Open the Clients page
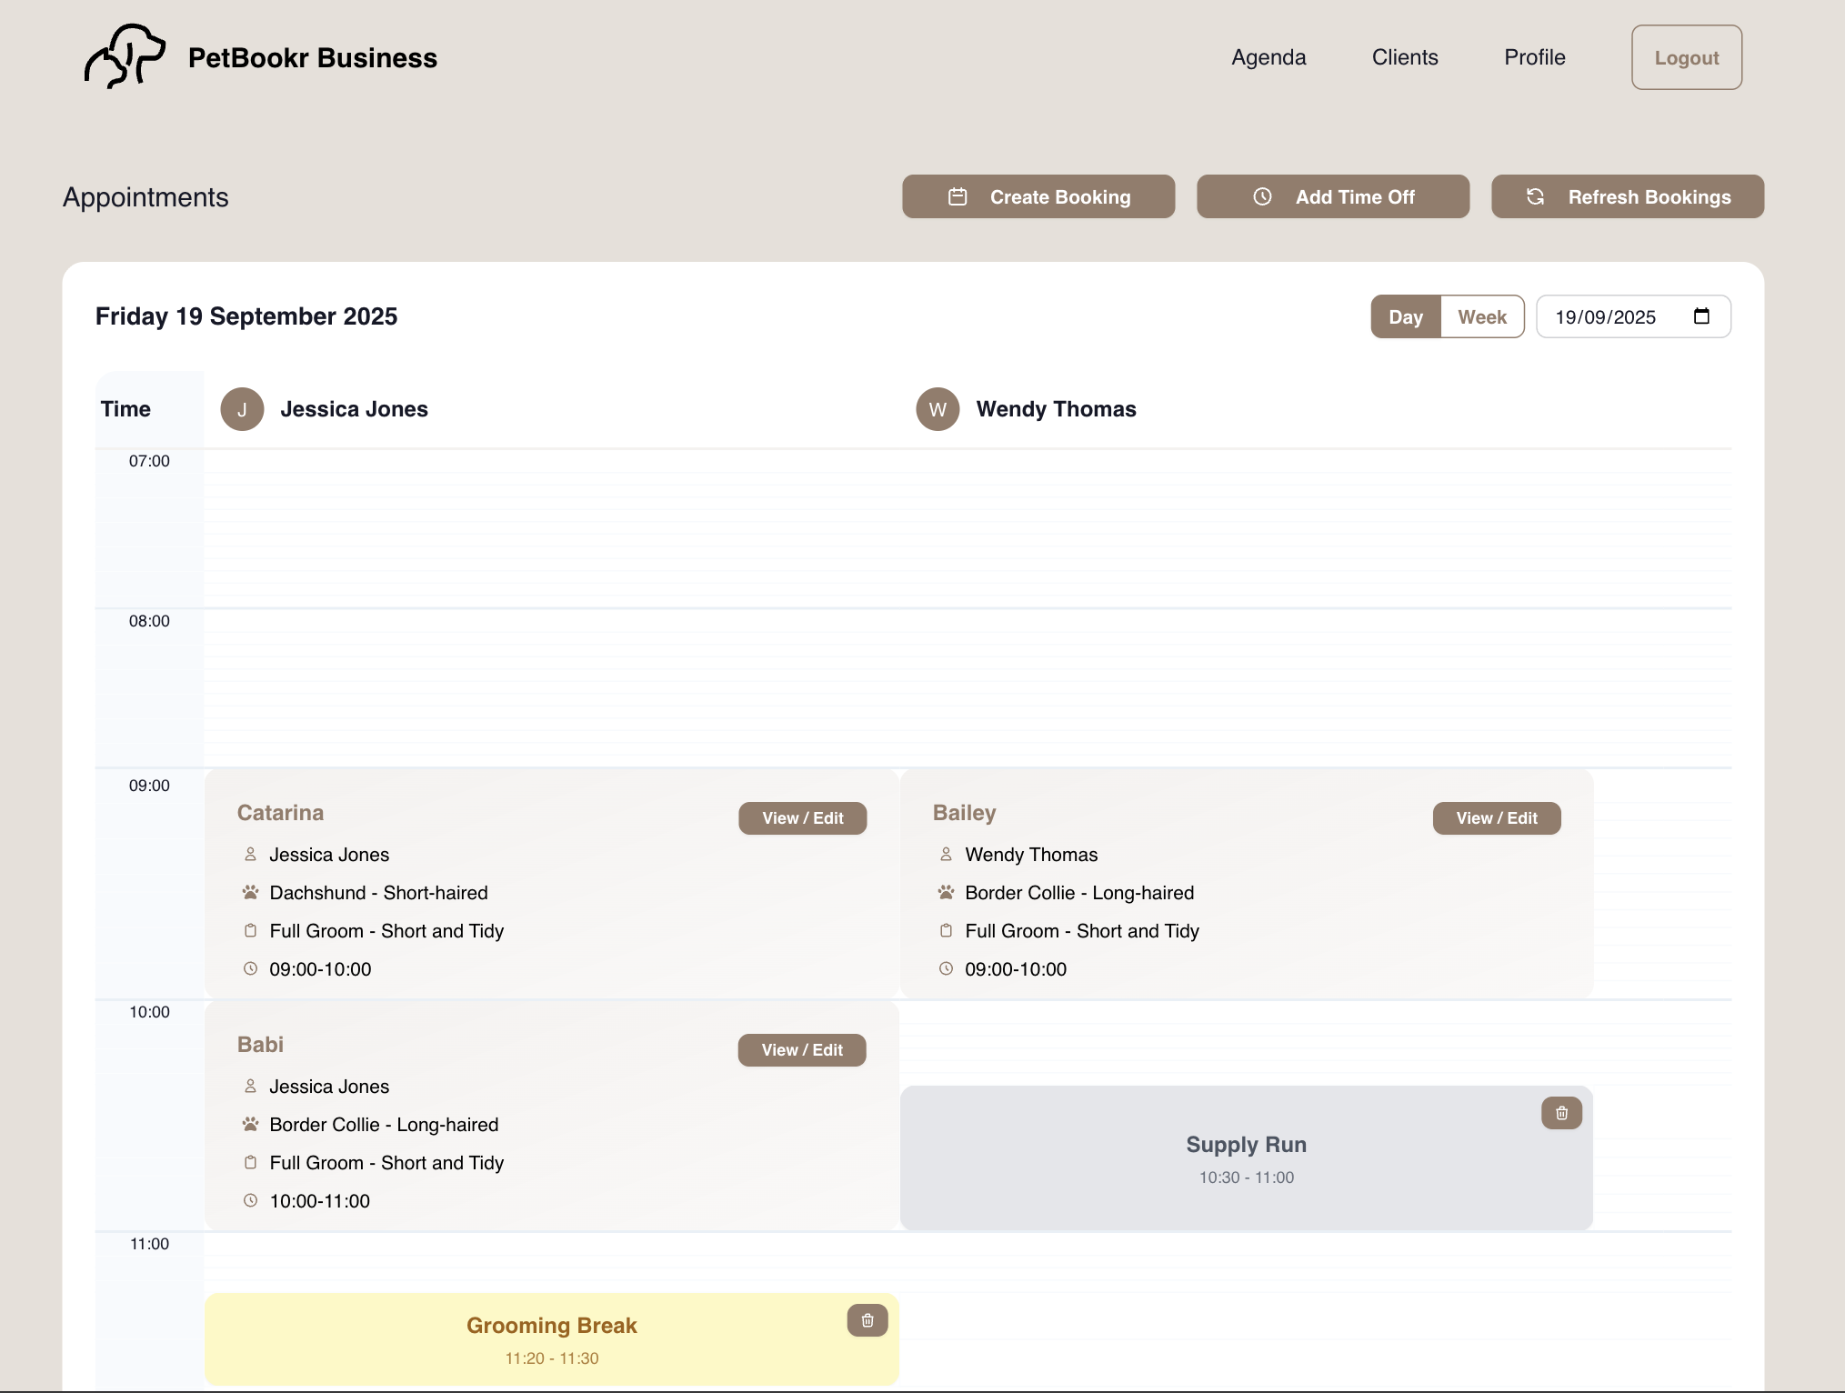1845x1393 pixels. pos(1405,57)
